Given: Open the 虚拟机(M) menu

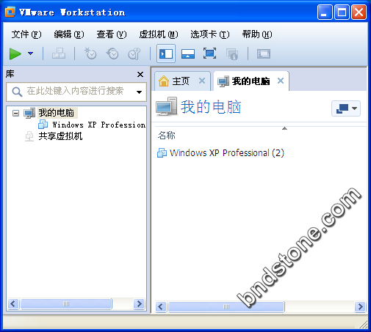Looking at the screenshot, I should (159, 34).
